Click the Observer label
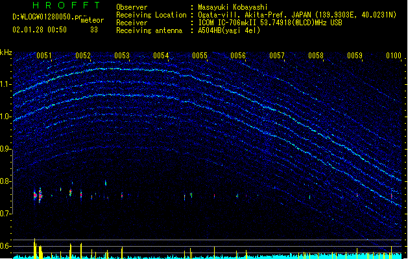Viewport: 408px width, 259px height. (132, 7)
